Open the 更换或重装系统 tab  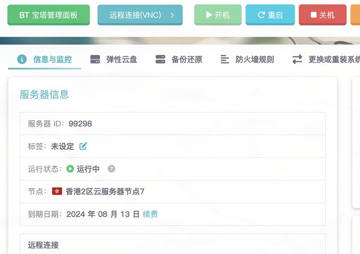(326, 59)
